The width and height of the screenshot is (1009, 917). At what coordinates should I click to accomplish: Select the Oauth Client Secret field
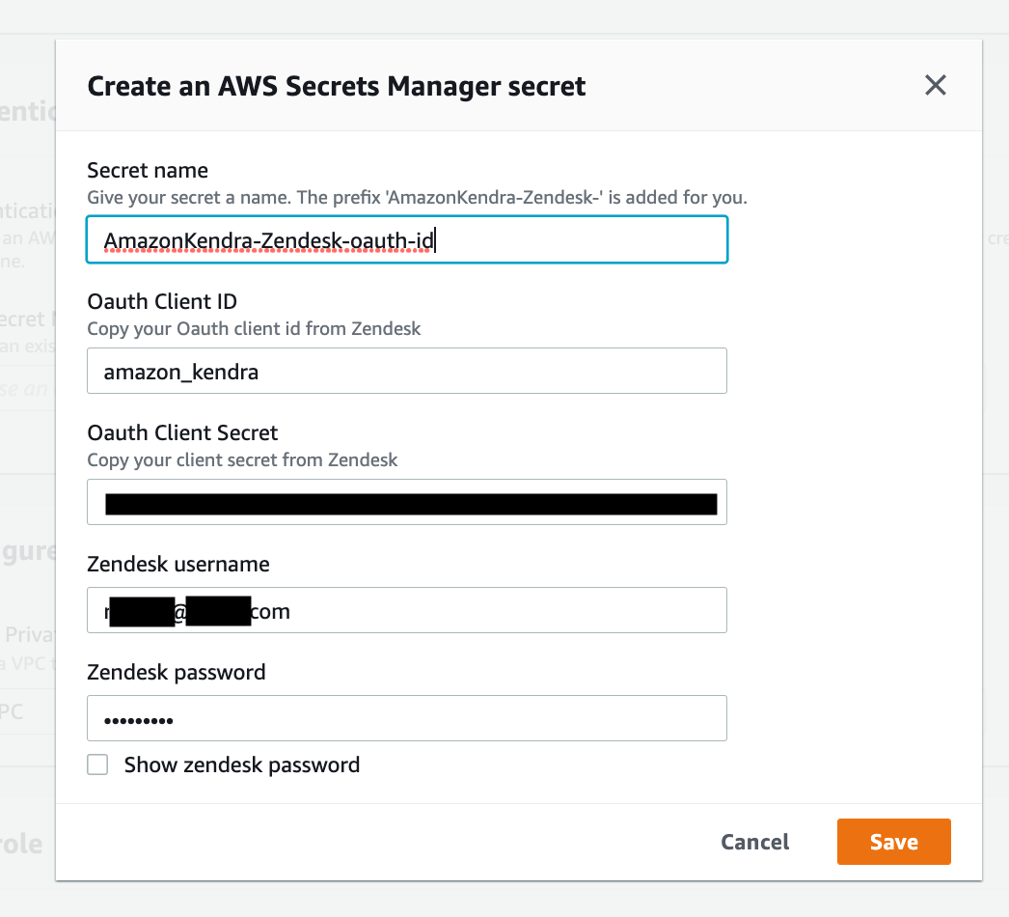pyautogui.click(x=406, y=502)
